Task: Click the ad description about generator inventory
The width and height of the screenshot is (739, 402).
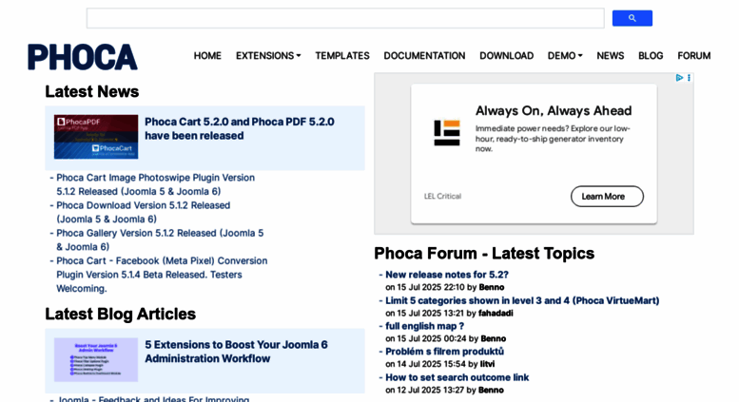Action: [x=553, y=139]
